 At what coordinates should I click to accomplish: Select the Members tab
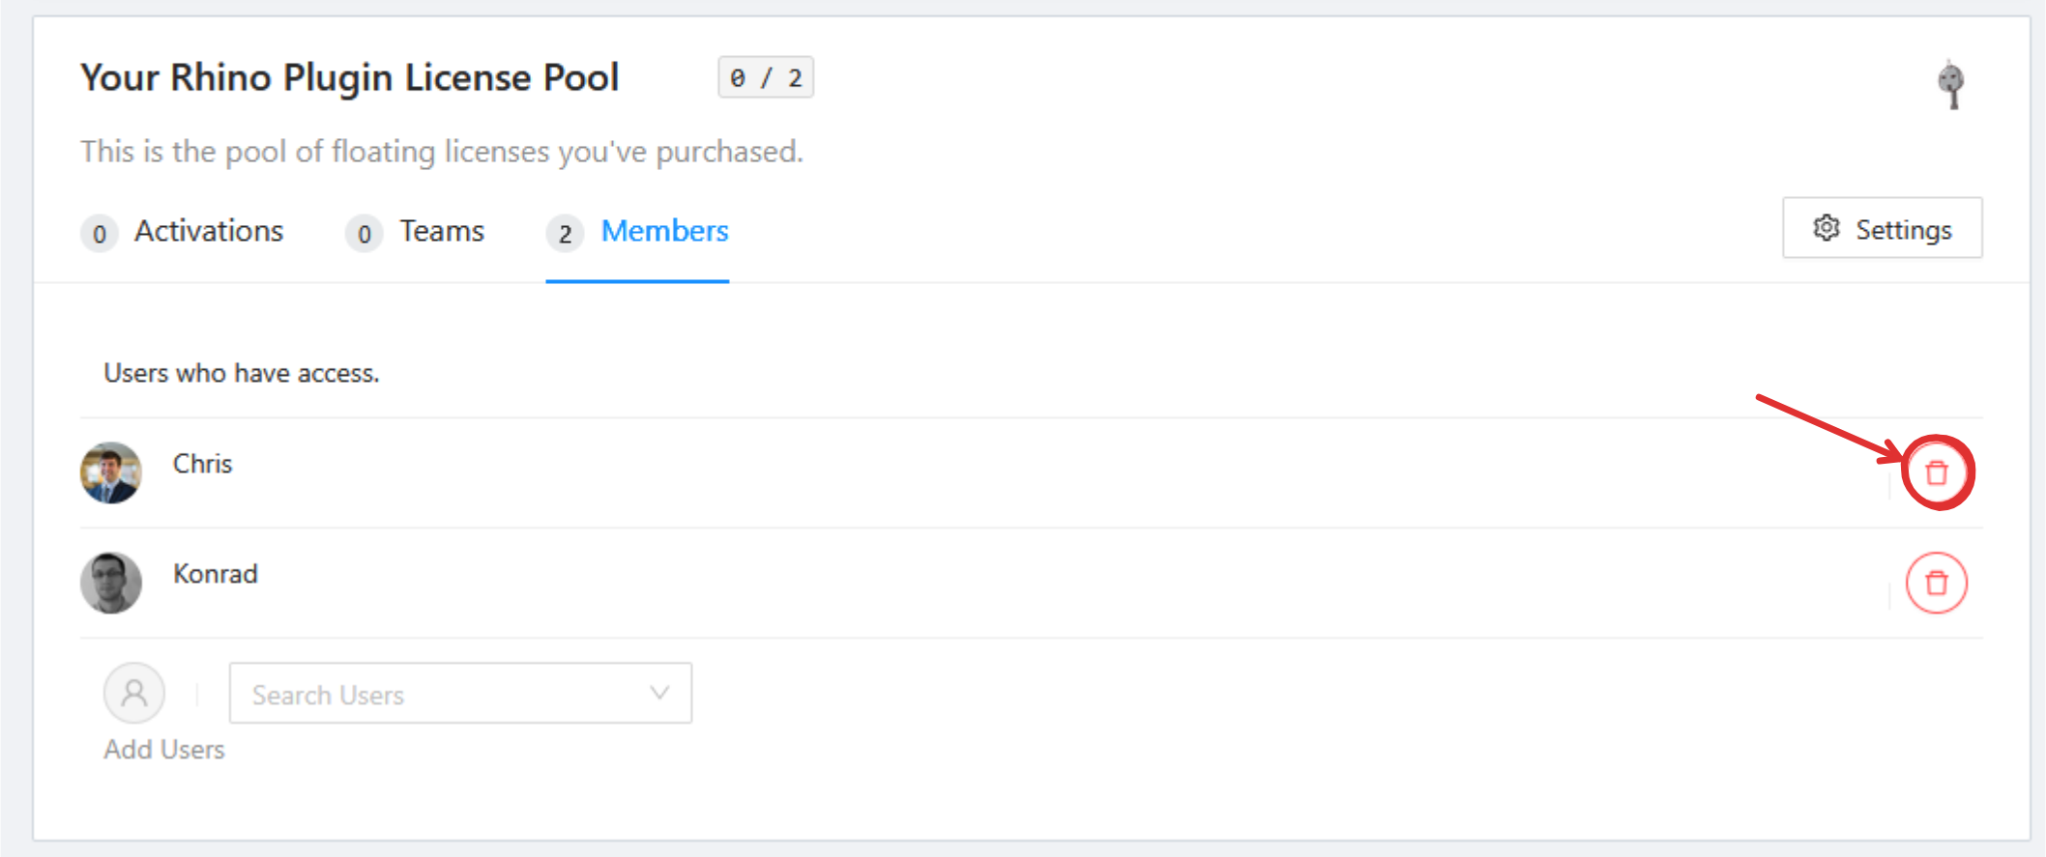coord(664,232)
